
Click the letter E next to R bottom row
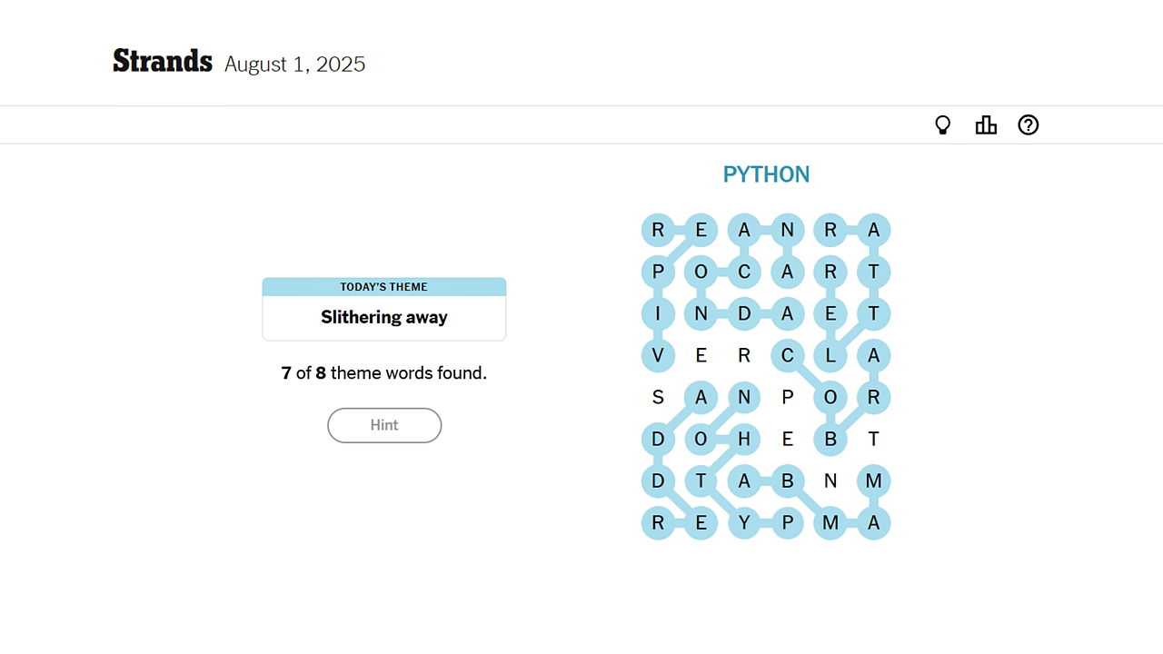click(701, 522)
